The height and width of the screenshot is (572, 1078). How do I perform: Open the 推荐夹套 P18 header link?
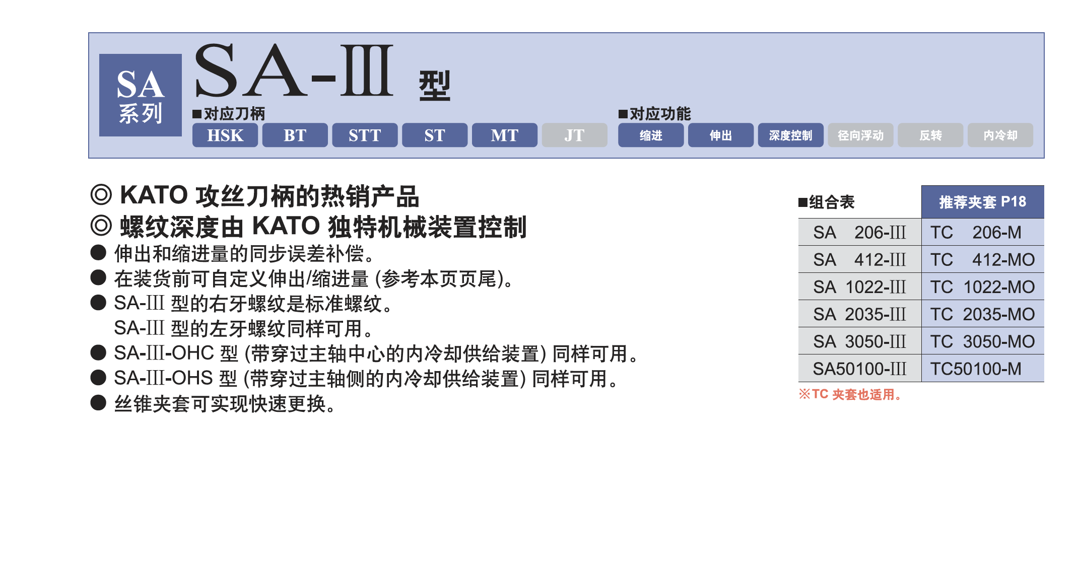[982, 202]
